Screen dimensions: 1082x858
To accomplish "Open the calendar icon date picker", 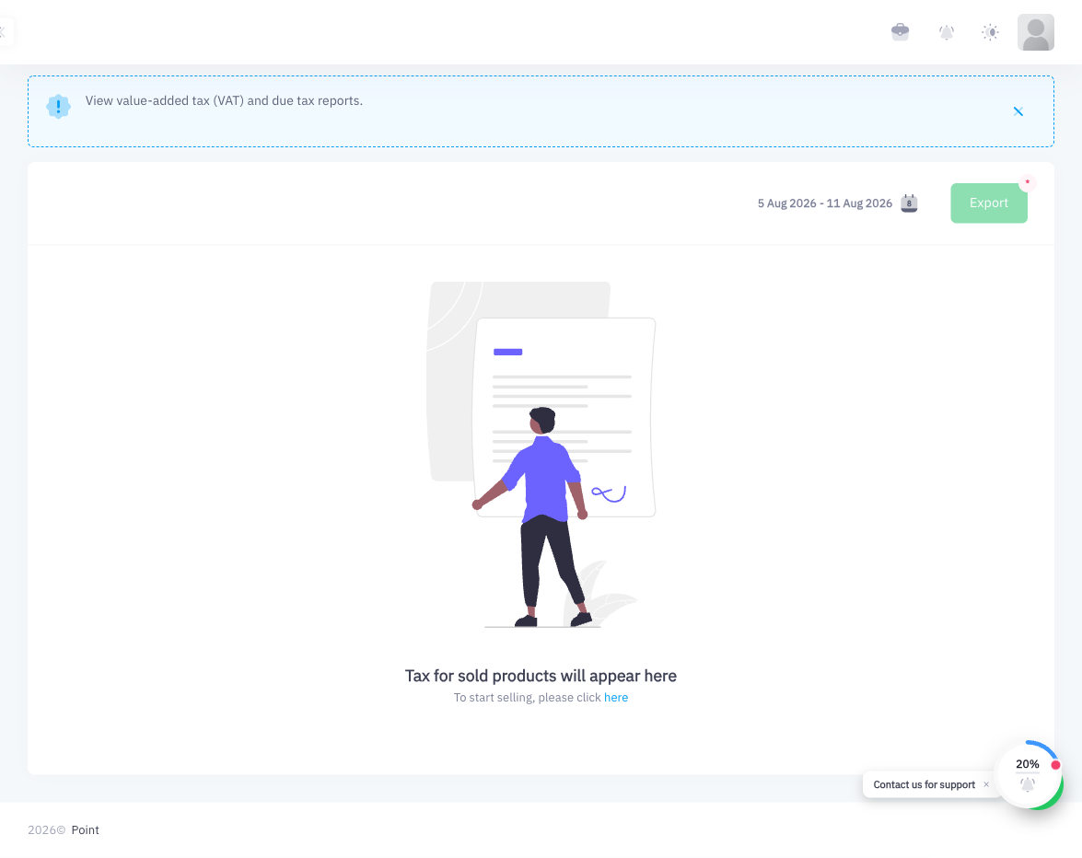I will [x=909, y=203].
